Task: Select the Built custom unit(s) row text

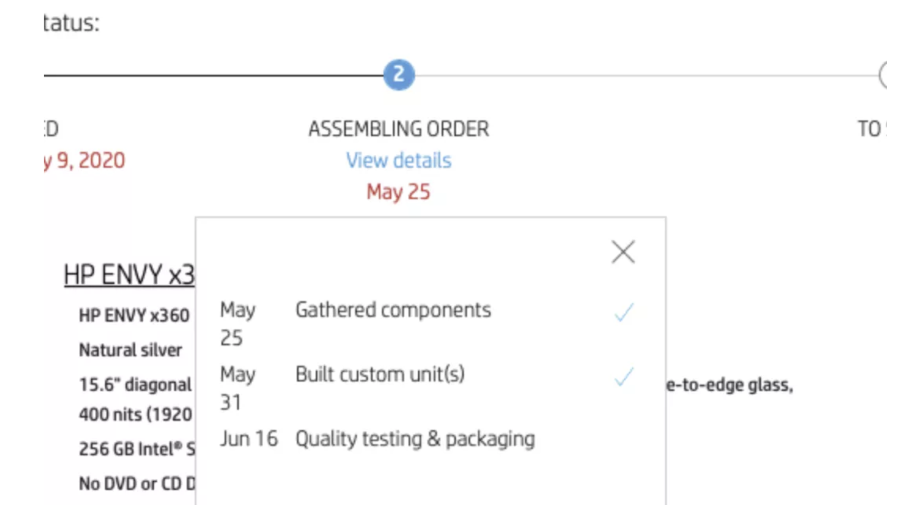Action: tap(380, 374)
